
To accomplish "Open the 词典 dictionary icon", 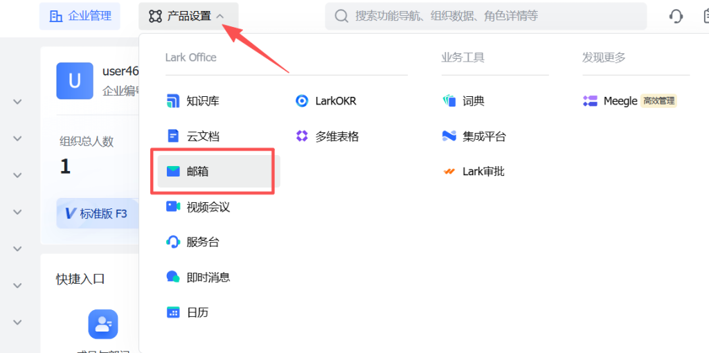I will click(x=449, y=101).
